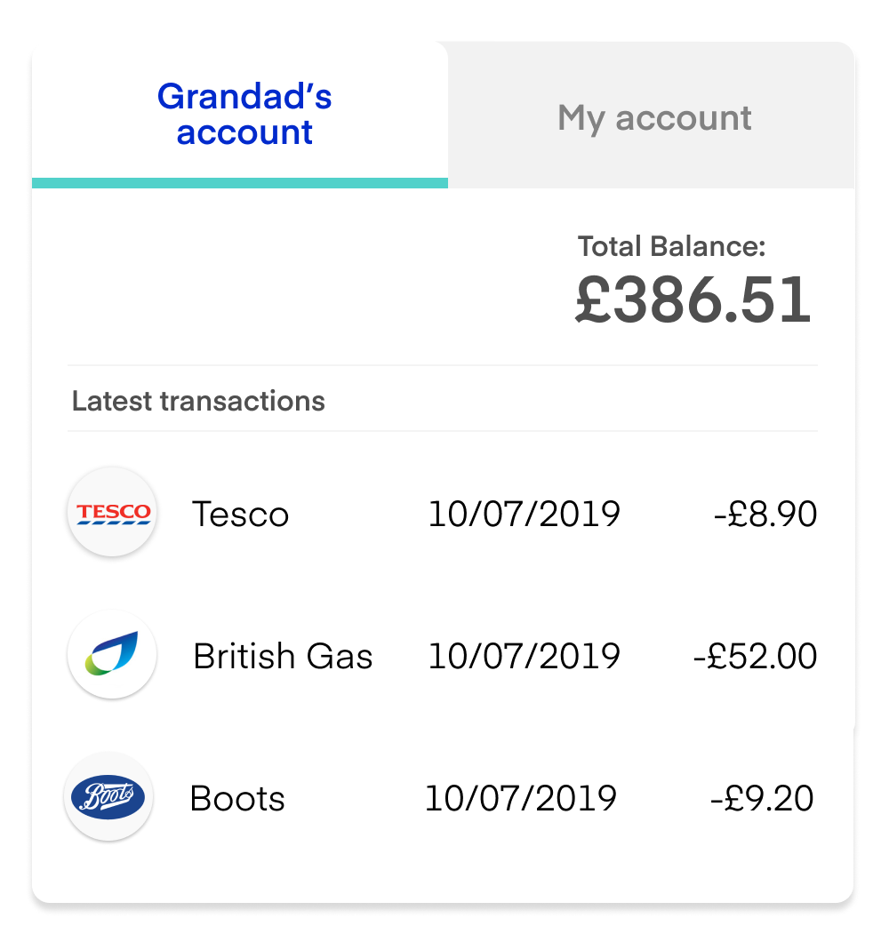Click the Latest transactions heading
The width and height of the screenshot is (889, 942).
pos(198,401)
